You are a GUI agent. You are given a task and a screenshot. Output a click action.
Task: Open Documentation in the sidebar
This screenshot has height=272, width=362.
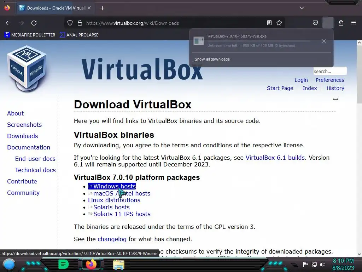pos(28,147)
